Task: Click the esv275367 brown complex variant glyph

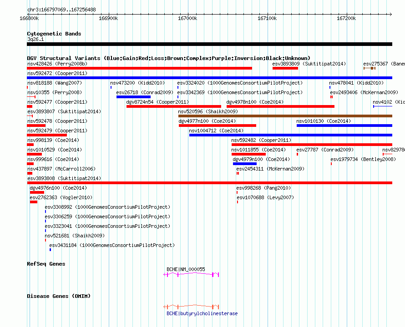Action: click(370, 68)
